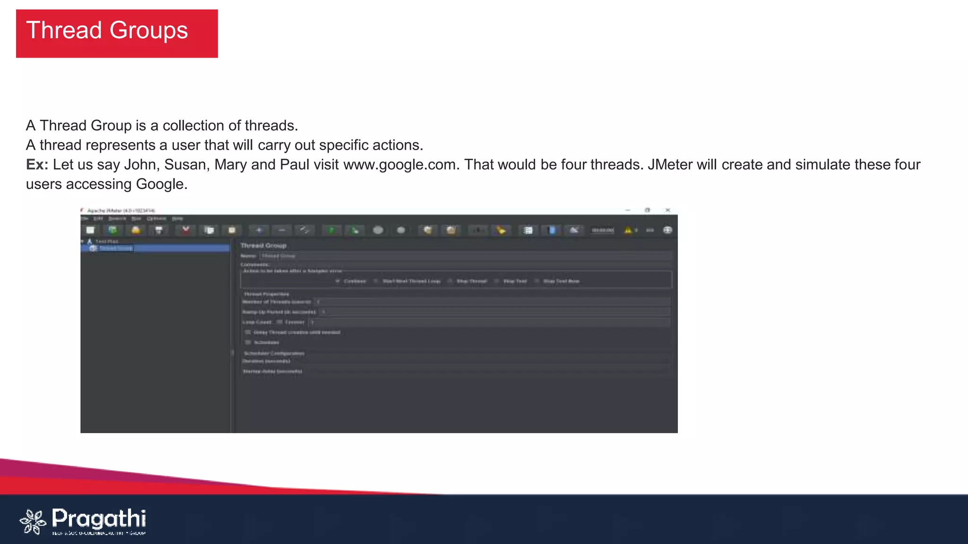The image size is (968, 544).
Task: Open the Help menu
Action: click(177, 219)
